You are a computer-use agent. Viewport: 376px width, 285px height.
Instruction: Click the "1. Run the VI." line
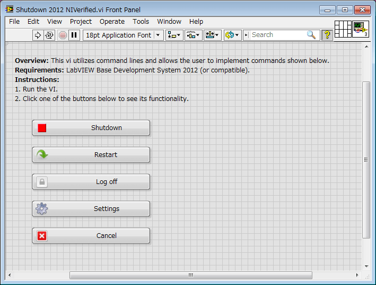point(36,89)
